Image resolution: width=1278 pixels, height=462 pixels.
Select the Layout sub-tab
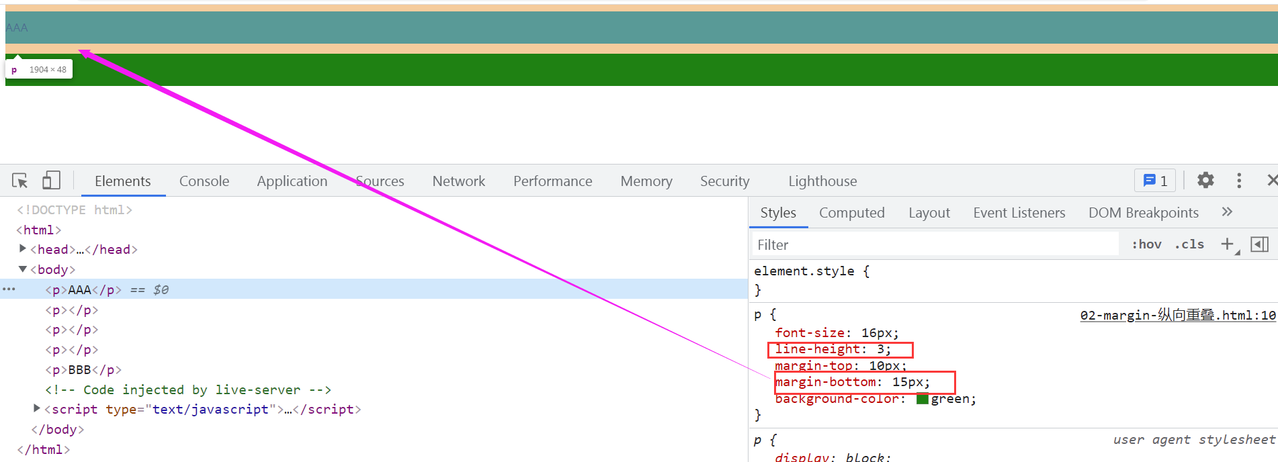(929, 213)
